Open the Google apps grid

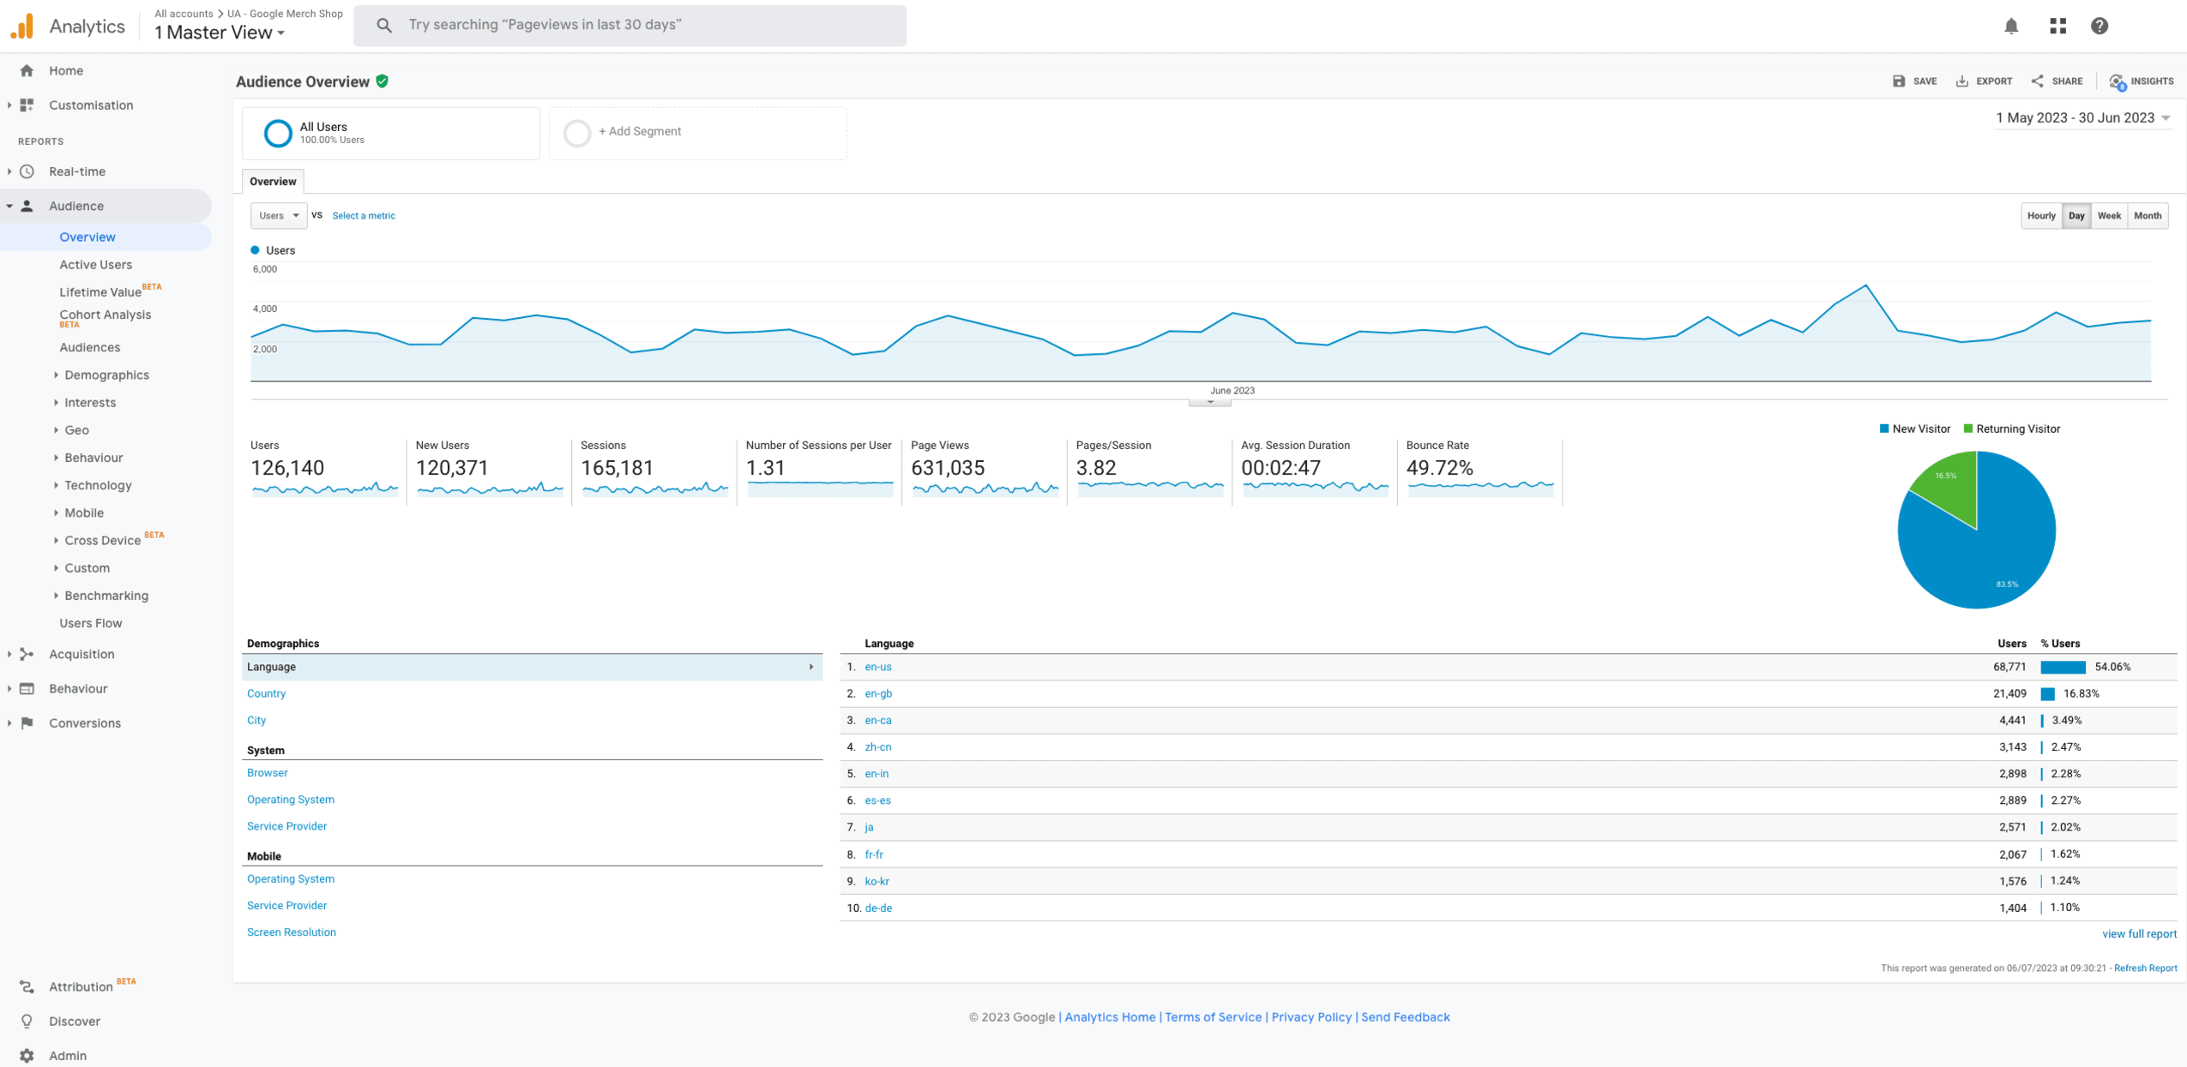2056,26
